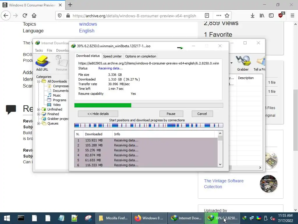Switch to the Download status tab
The height and width of the screenshot is (224, 298).
pos(88,56)
